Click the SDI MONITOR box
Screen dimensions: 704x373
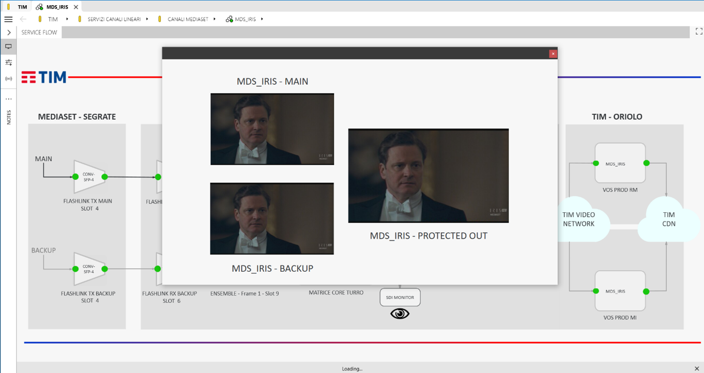click(x=400, y=297)
